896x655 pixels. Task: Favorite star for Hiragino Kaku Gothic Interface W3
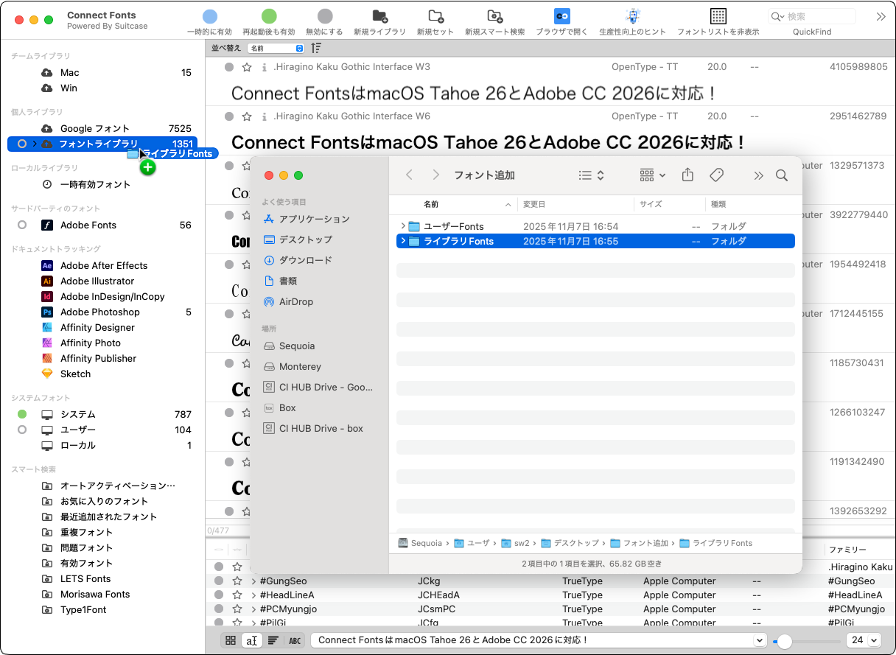click(247, 67)
